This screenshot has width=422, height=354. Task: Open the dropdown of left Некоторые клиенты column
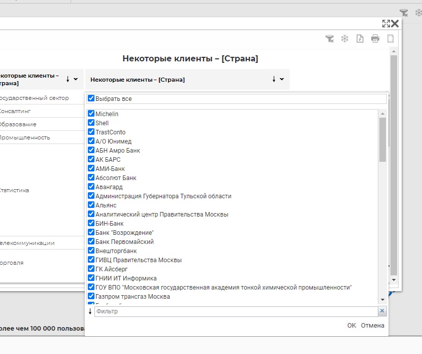coord(76,79)
